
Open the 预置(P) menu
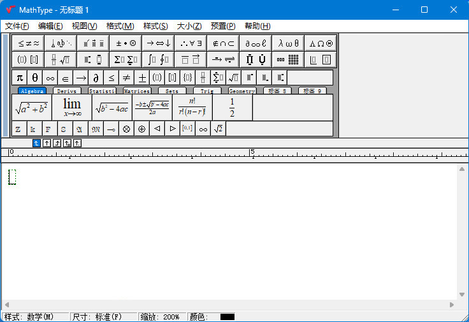coord(223,26)
